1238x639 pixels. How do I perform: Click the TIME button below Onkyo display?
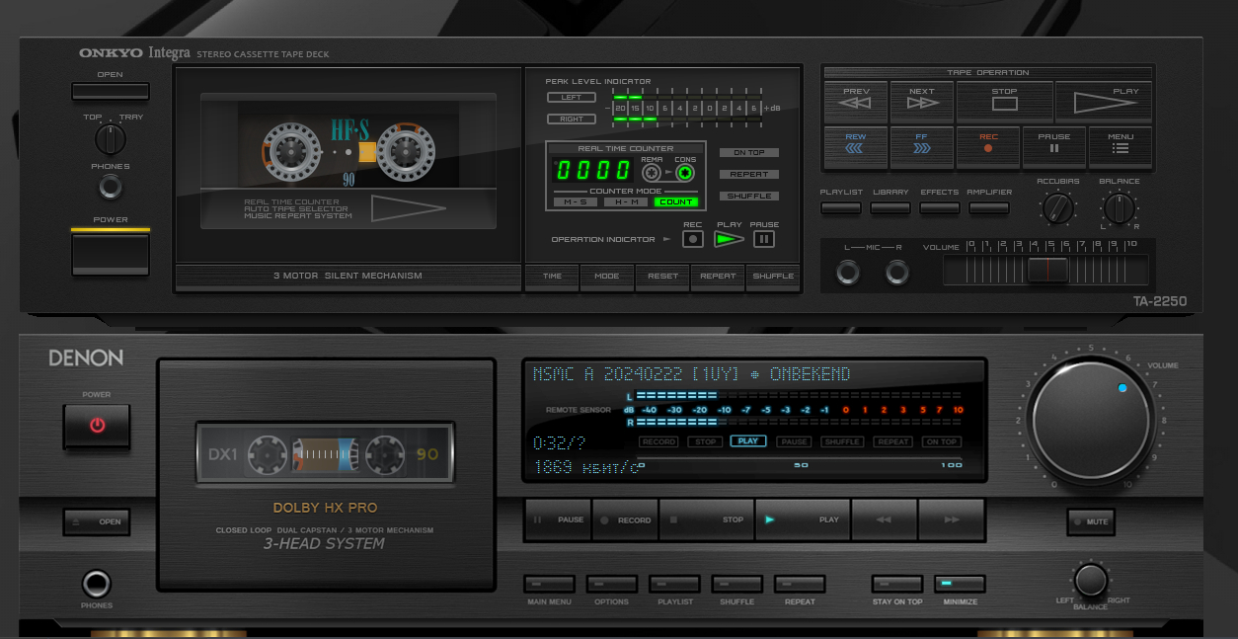click(553, 277)
